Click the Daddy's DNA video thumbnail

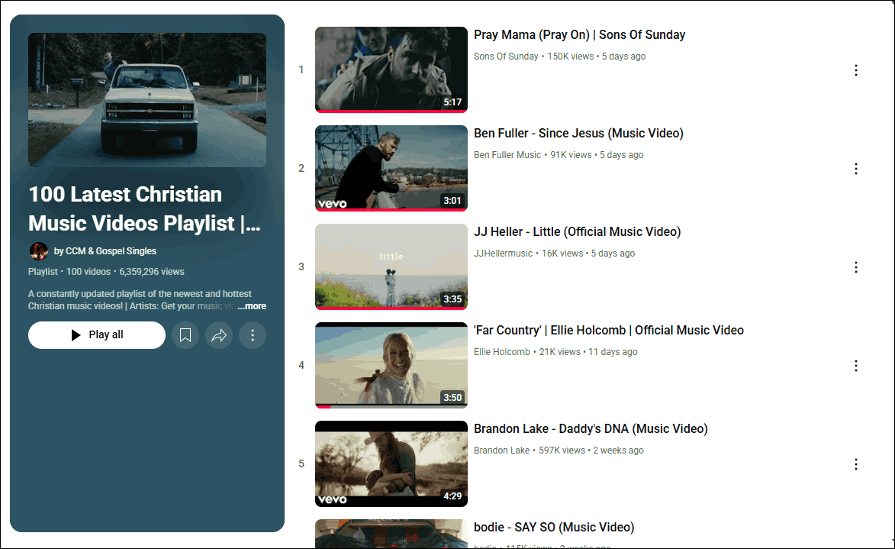pyautogui.click(x=391, y=463)
